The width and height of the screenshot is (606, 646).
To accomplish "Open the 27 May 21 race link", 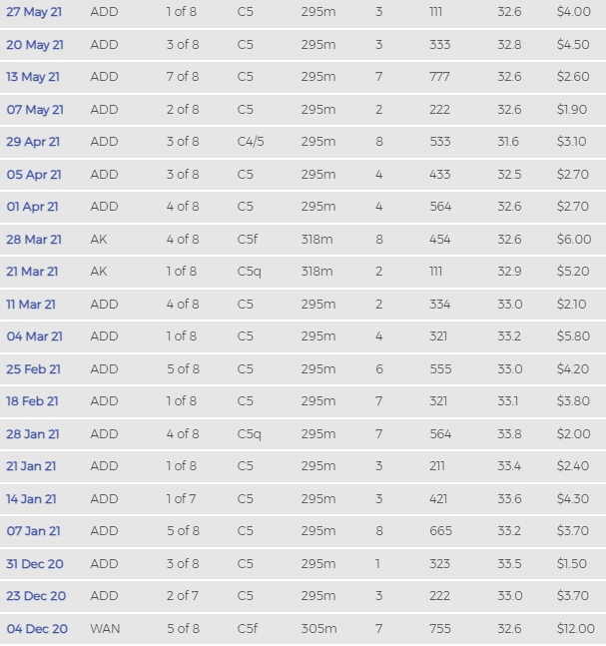I will pos(34,12).
